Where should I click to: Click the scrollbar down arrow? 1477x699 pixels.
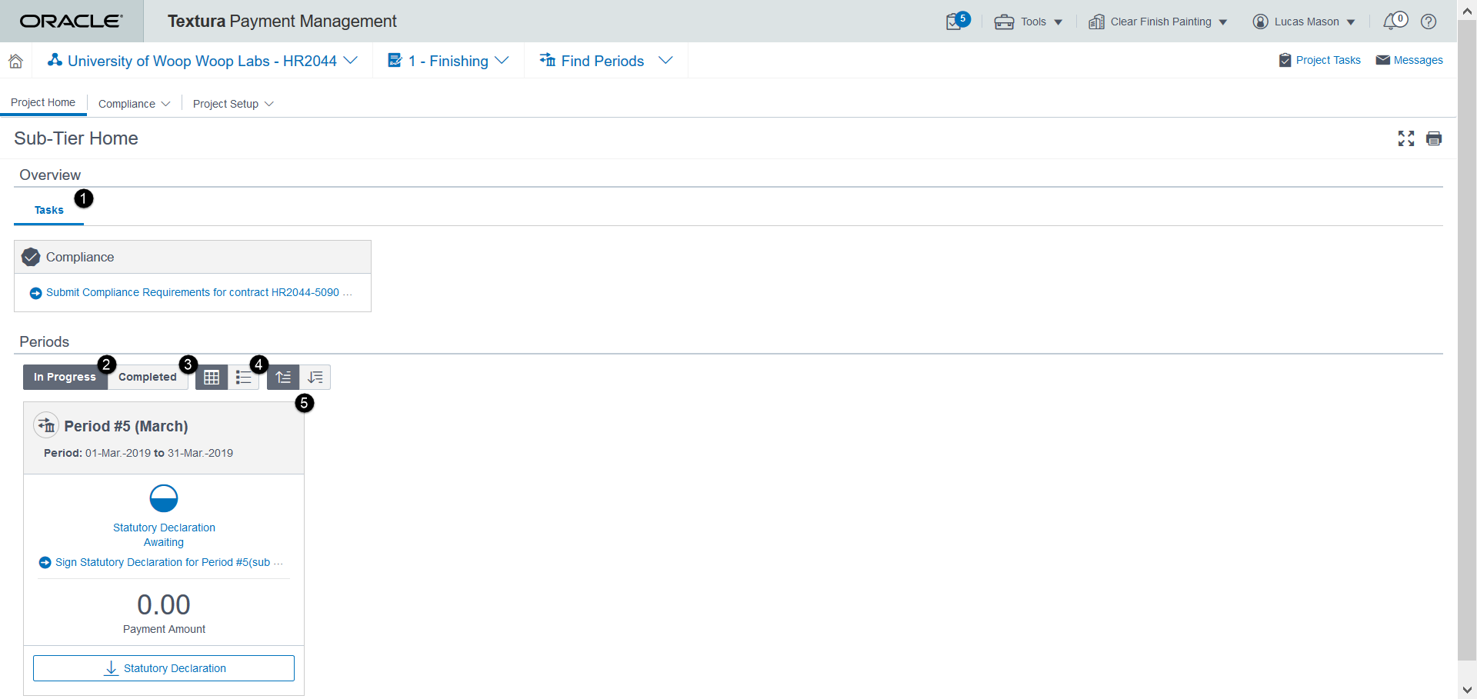pos(1467,690)
